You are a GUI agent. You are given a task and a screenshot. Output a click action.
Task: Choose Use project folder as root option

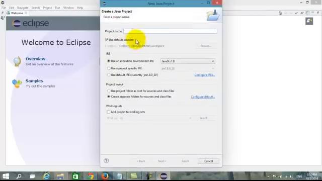pyautogui.click(x=109, y=90)
